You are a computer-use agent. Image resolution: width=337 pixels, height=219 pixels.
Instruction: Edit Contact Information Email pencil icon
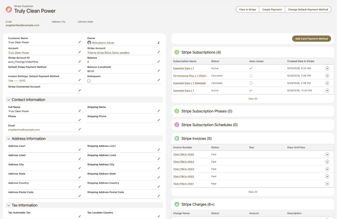pyautogui.click(x=80, y=130)
